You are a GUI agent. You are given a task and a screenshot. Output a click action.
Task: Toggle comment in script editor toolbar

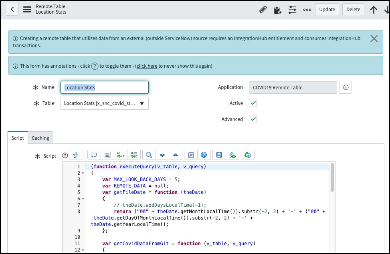94,155
